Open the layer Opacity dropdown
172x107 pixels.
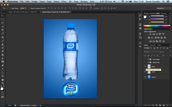170,52
